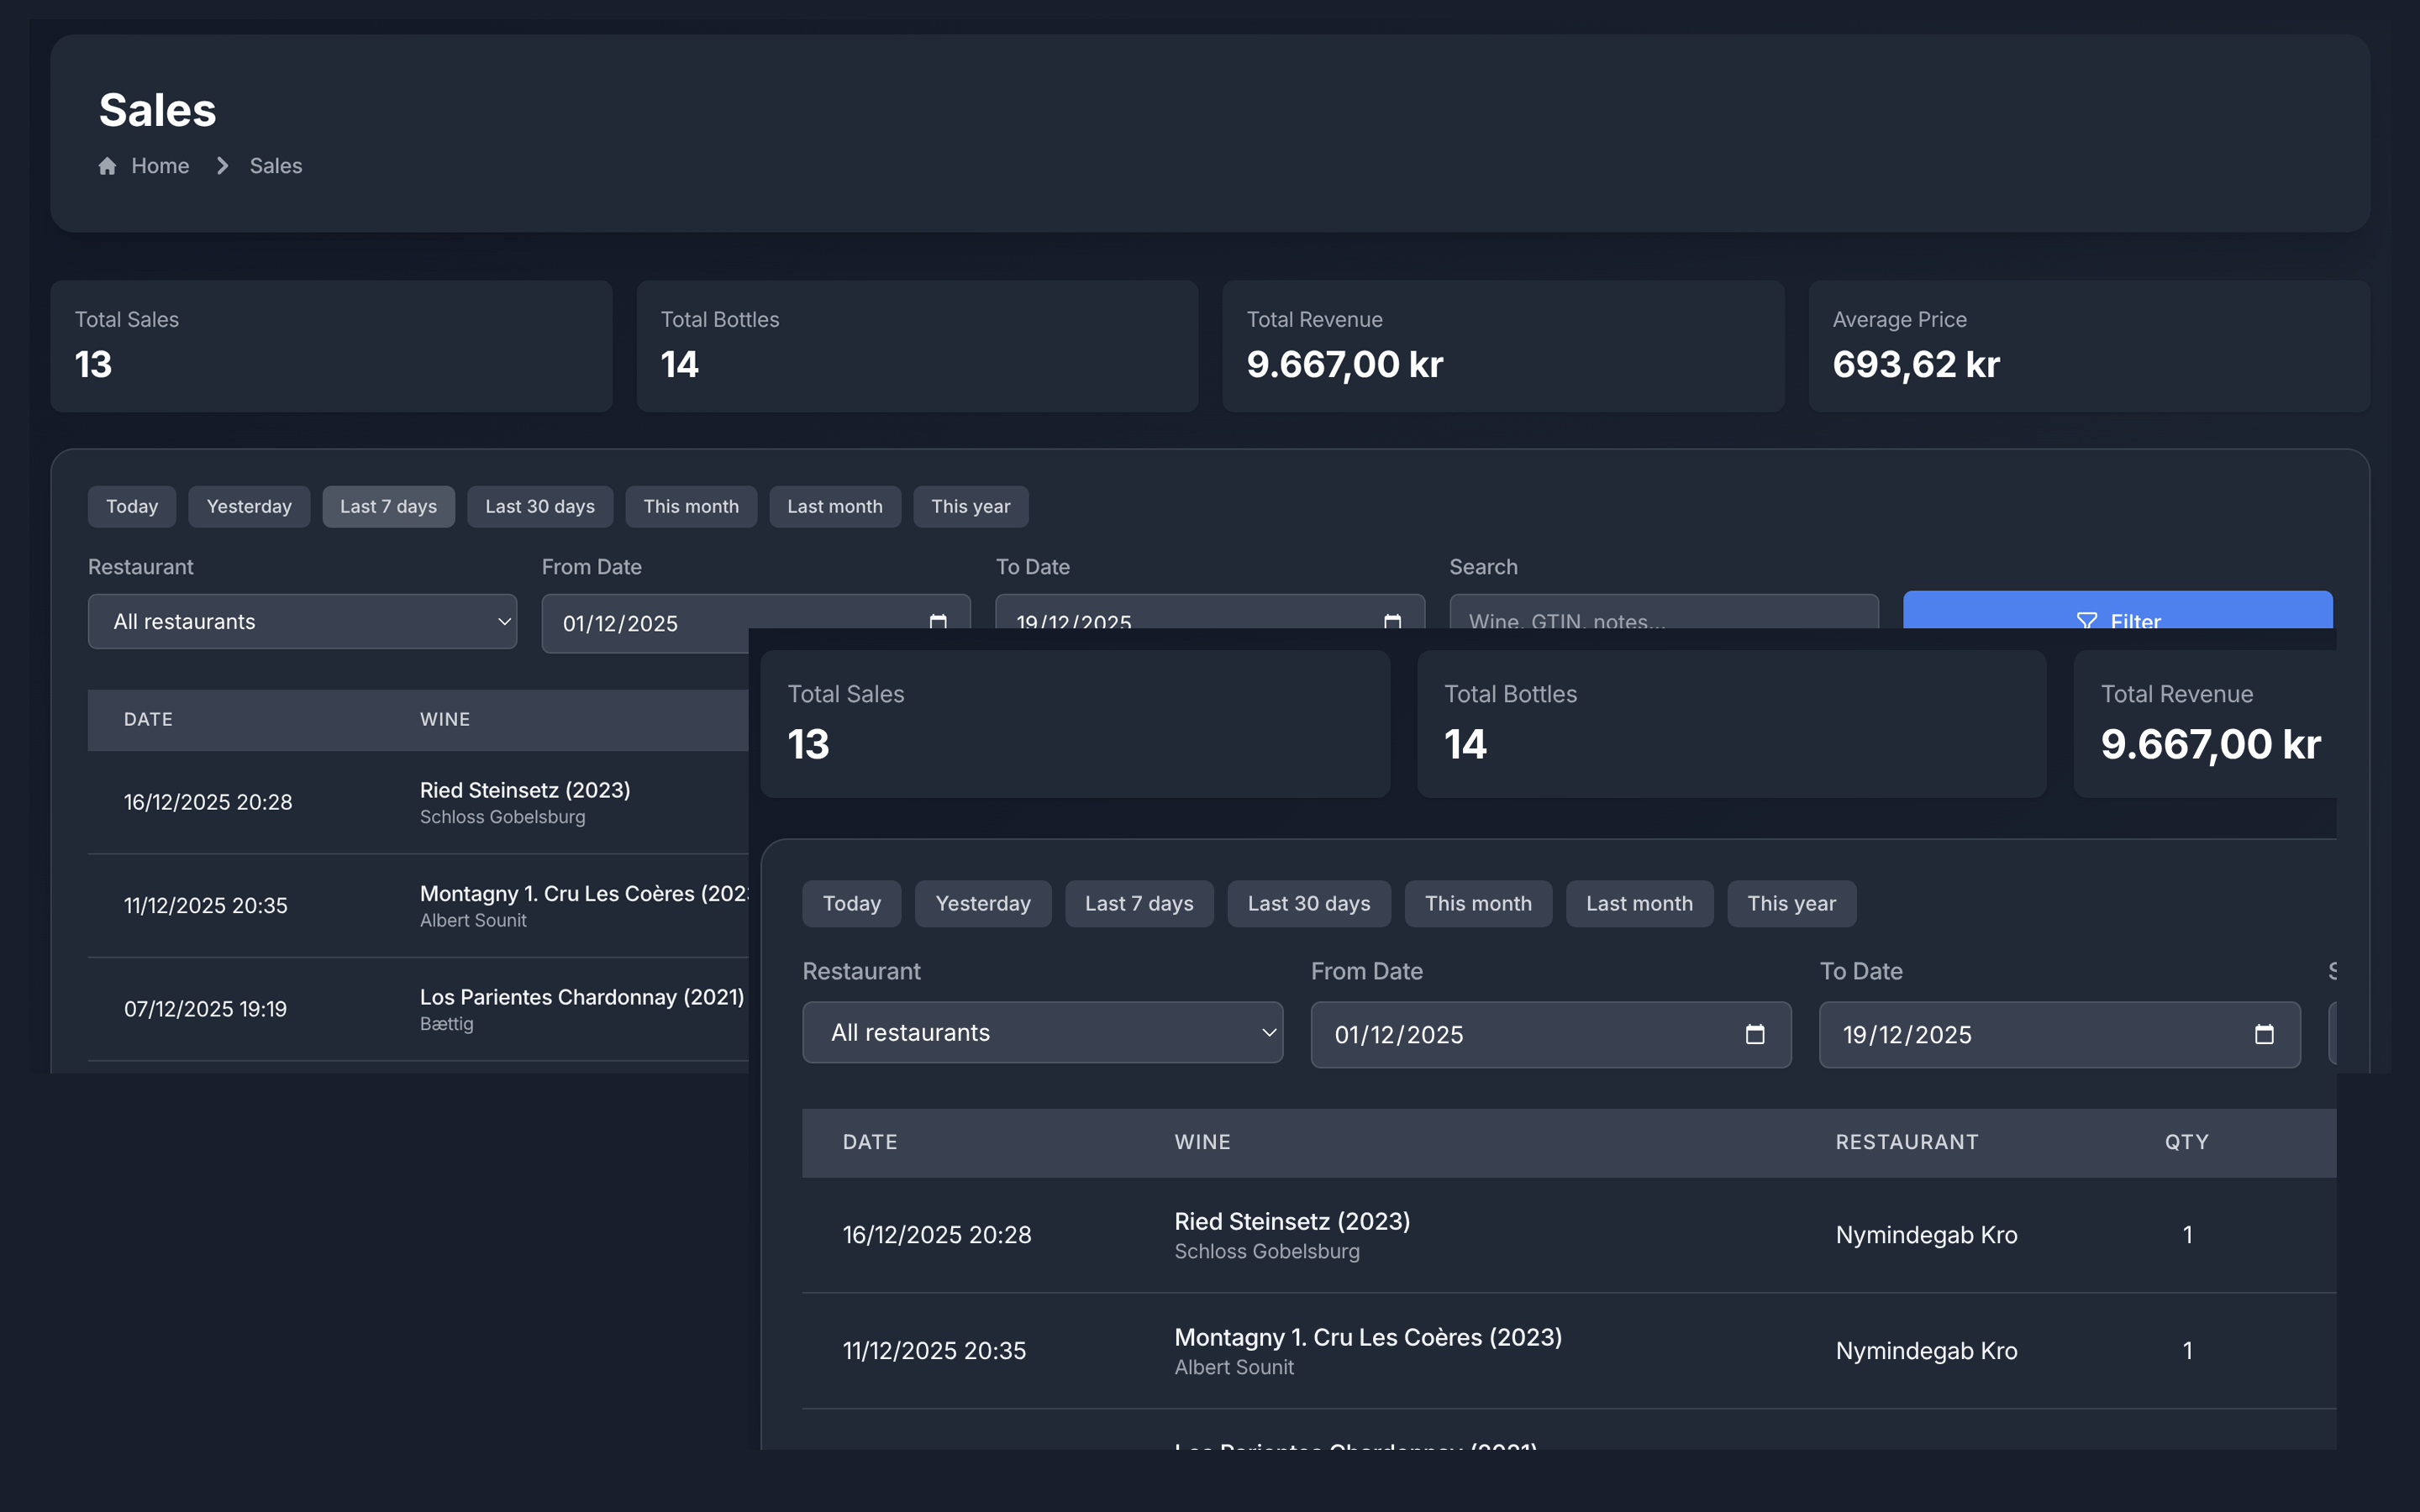Open To Date calendar icon in zoomed inset
Image resolution: width=2420 pixels, height=1512 pixels.
[x=2264, y=1034]
